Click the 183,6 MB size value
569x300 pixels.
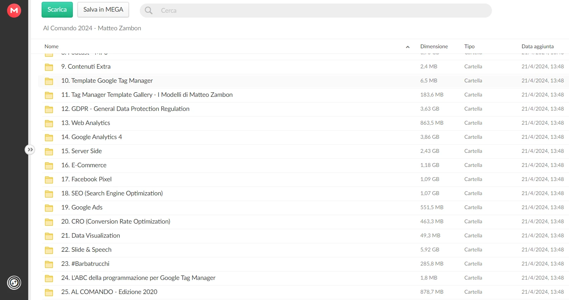click(432, 95)
